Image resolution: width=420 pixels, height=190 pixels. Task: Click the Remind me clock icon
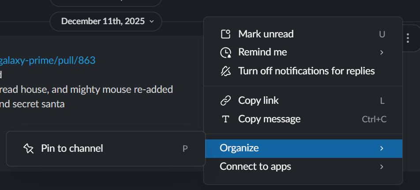tap(225, 53)
